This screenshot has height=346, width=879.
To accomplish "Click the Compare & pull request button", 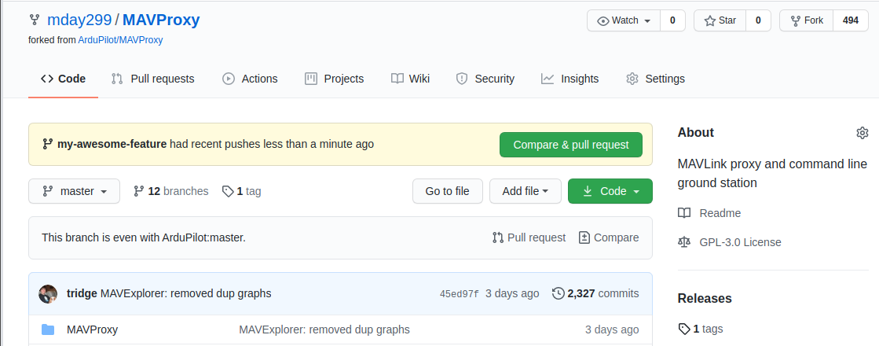I will point(570,145).
